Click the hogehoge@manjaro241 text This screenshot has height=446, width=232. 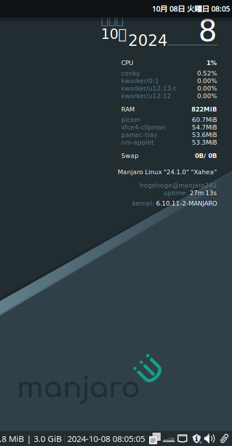tap(178, 185)
